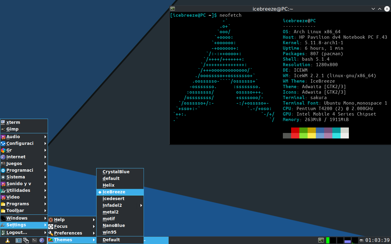Pick the lowercase default theme entry
This screenshot has width=391, height=244.
pos(120,178)
